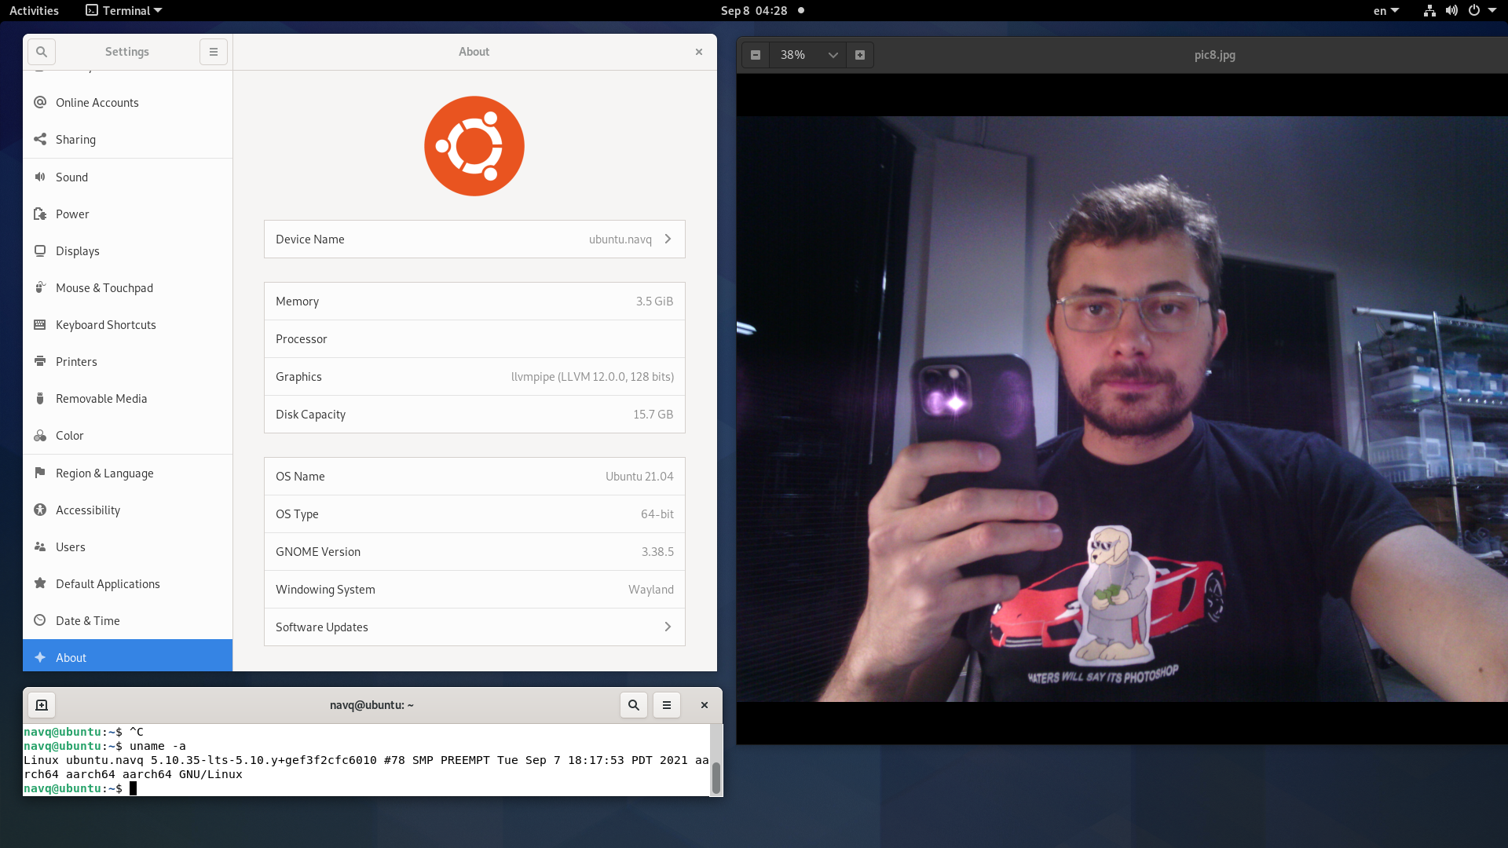
Task: Open the Sound settings panel
Action: (x=71, y=176)
